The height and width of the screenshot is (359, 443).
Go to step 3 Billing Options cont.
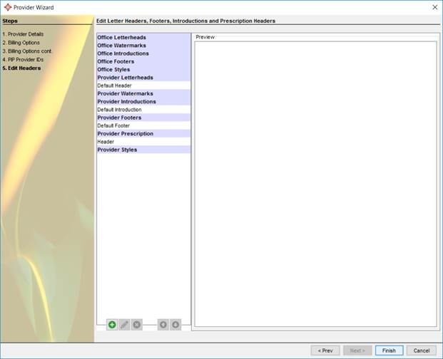pos(27,51)
